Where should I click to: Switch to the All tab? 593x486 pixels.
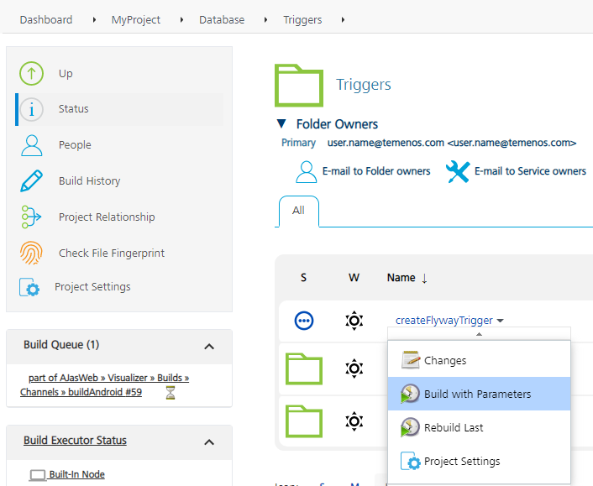[x=298, y=211]
